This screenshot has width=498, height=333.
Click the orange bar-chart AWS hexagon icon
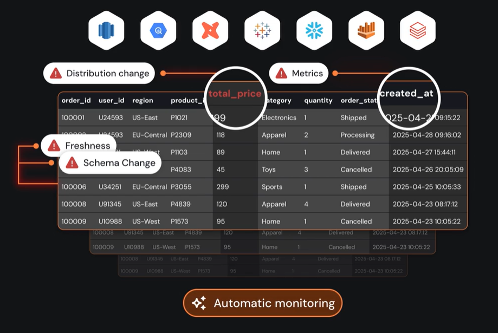[366, 30]
